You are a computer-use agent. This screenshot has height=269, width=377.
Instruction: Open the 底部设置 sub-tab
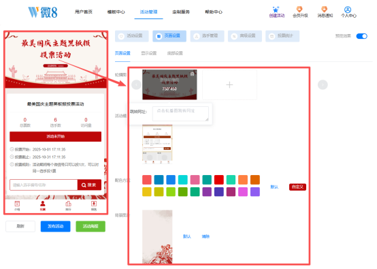pos(175,53)
